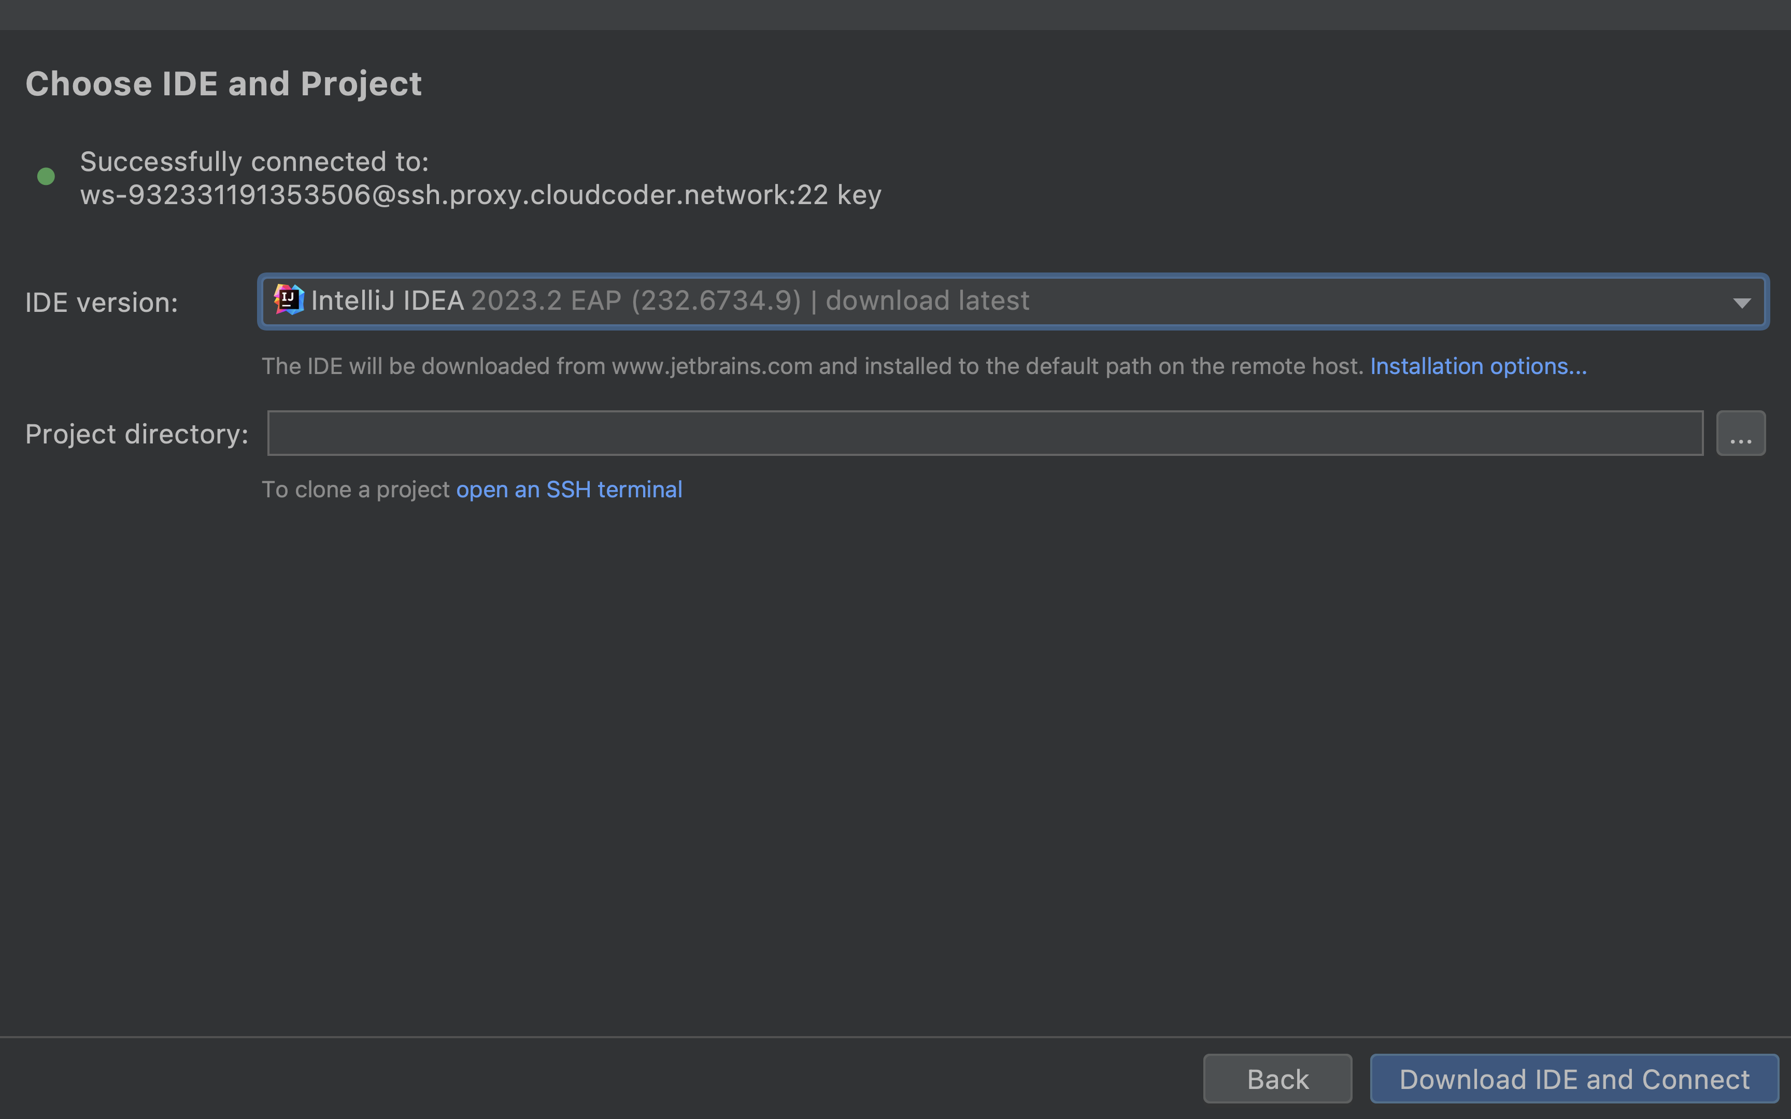Viewport: 1791px width, 1119px height.
Task: Click the folder browse icon next to Project directory
Action: 1741,433
